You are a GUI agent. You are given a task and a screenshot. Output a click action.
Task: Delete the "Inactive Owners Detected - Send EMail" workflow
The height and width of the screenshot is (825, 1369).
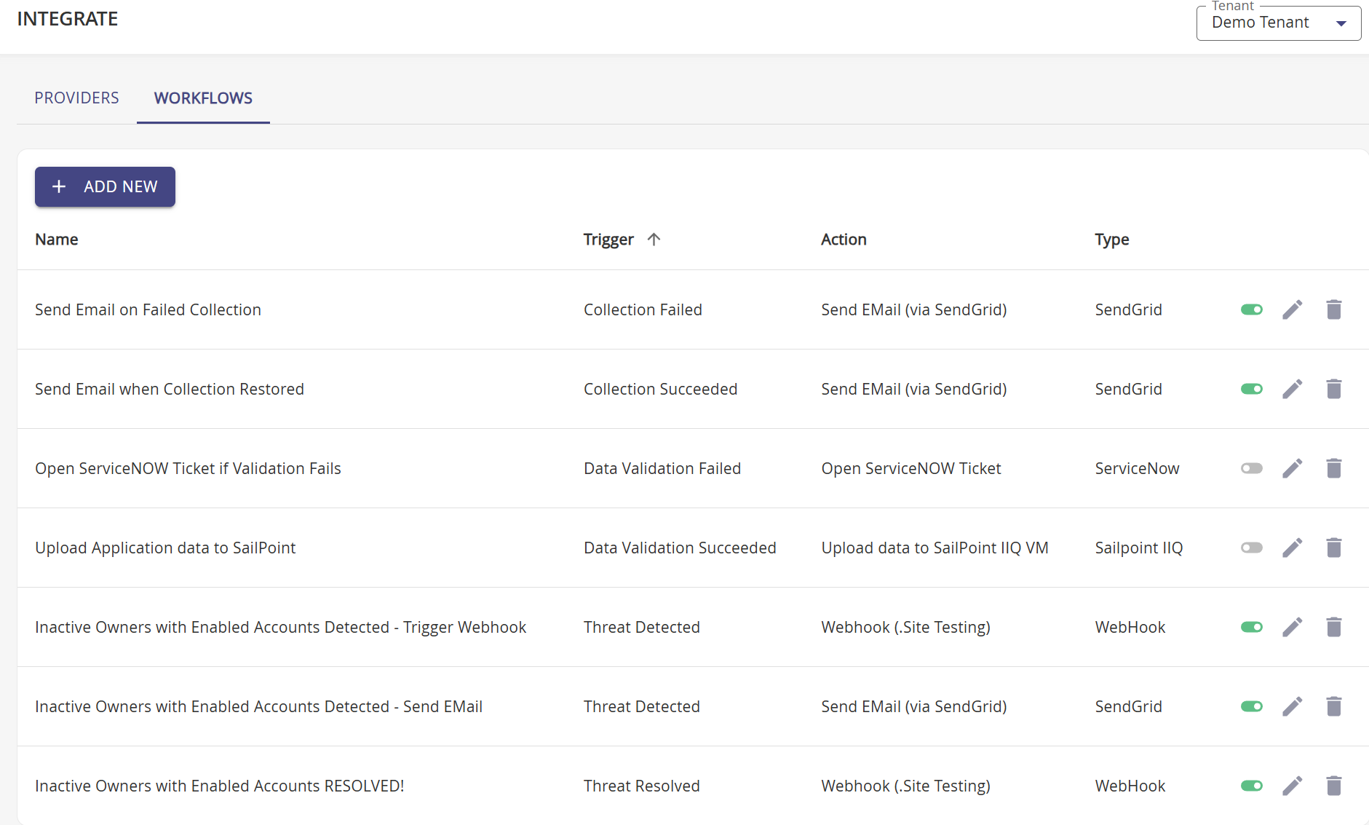pyautogui.click(x=1334, y=706)
